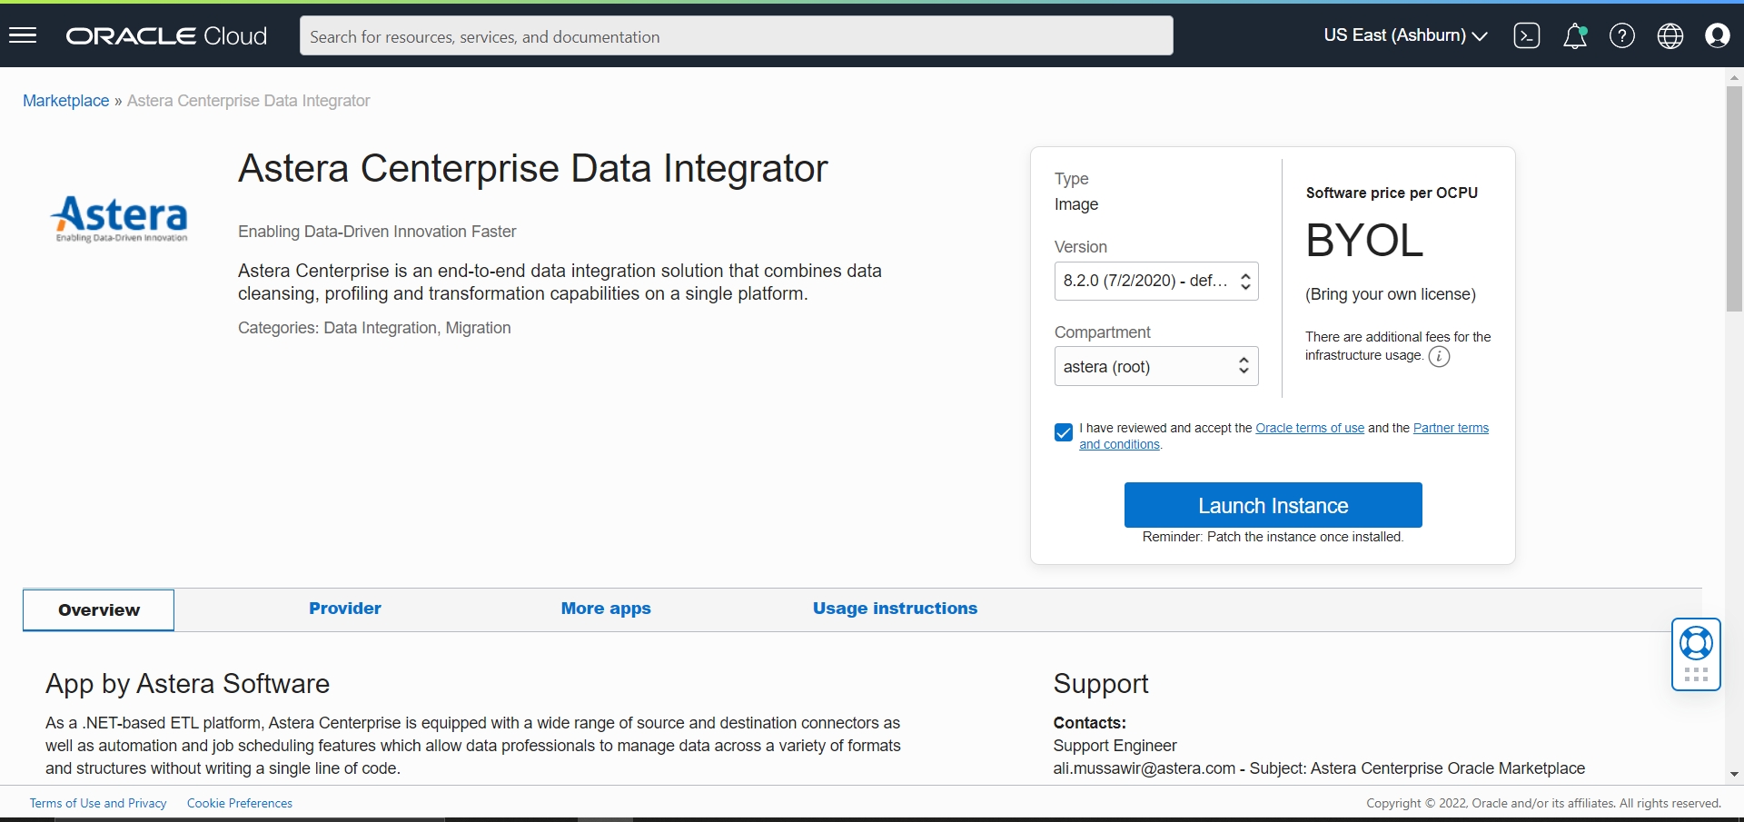1744x822 pixels.
Task: Click the Marketplace breadcrumb link
Action: pos(65,101)
